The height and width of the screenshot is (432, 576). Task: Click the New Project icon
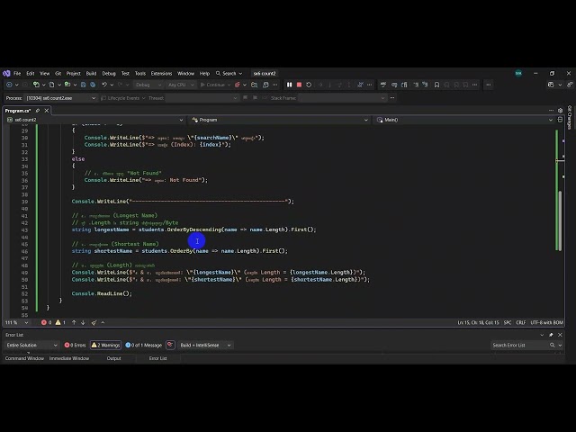pyautogui.click(x=36, y=85)
